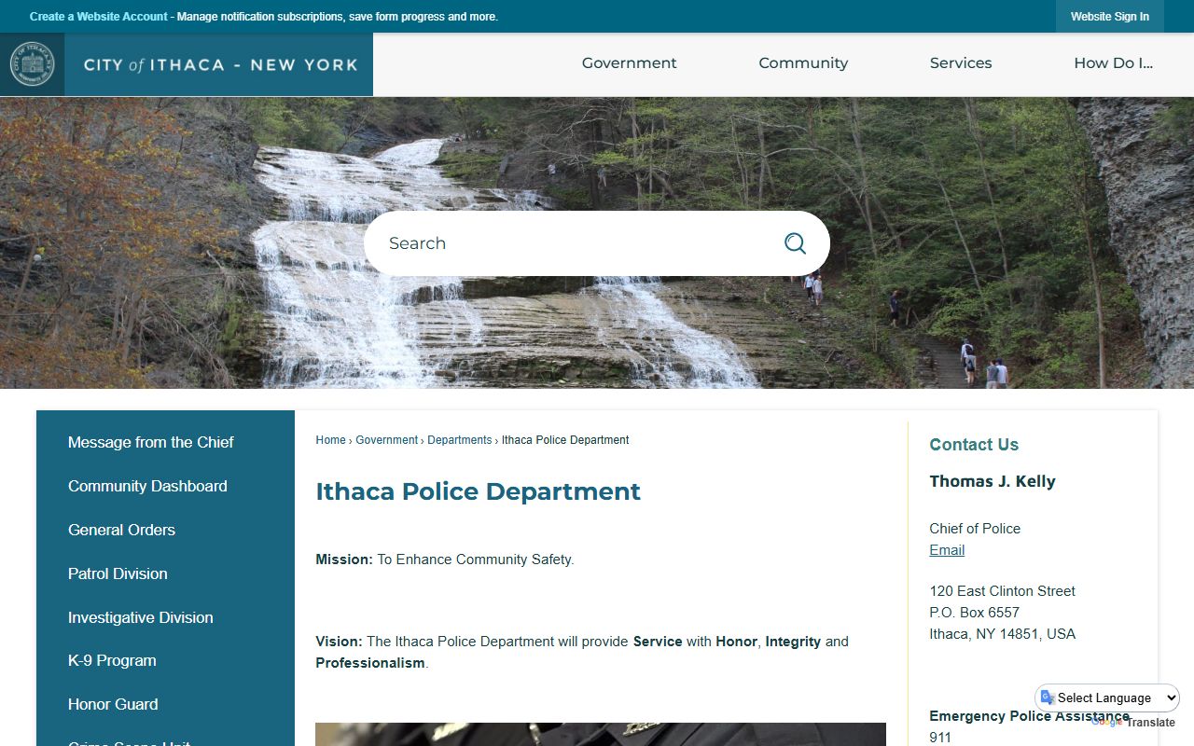Click the Website Sign In button

tap(1110, 17)
